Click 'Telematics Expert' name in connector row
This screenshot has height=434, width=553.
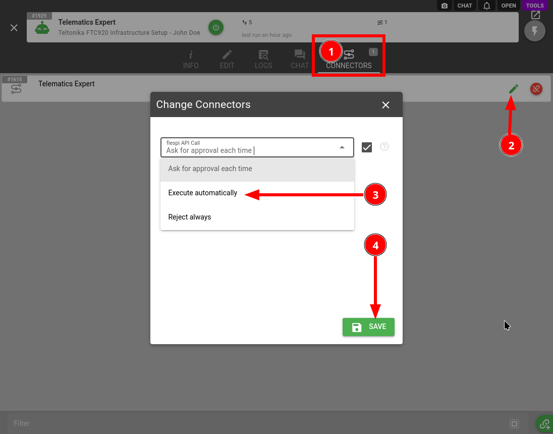pos(66,84)
